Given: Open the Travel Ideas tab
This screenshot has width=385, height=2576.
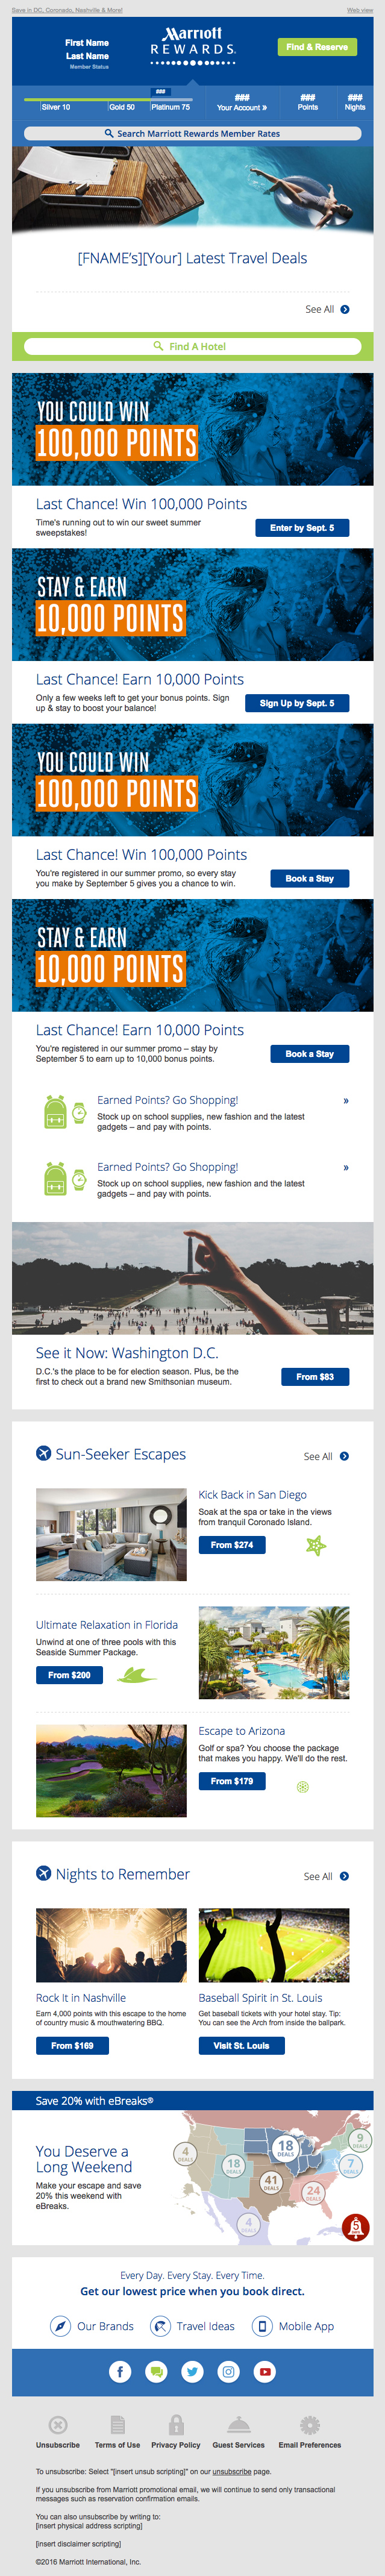Looking at the screenshot, I should (x=193, y=2326).
